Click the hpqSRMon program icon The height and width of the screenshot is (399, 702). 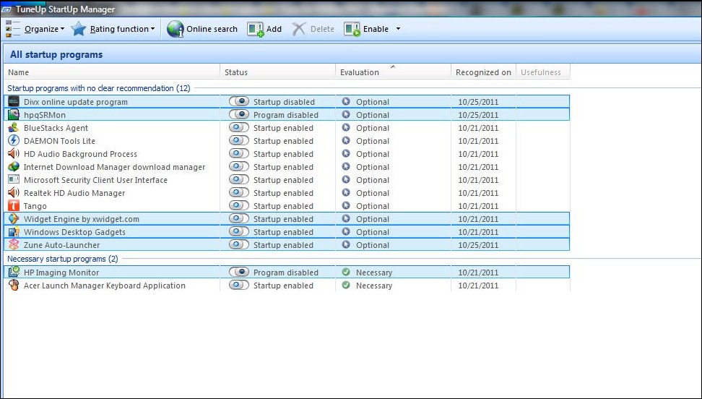pos(14,114)
